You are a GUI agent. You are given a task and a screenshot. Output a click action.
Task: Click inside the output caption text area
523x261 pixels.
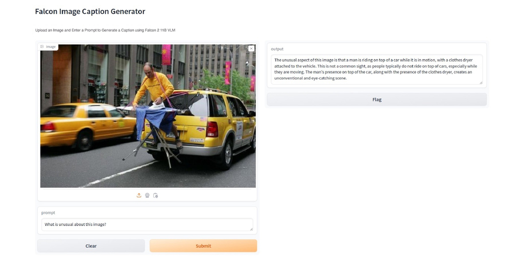pos(377,69)
